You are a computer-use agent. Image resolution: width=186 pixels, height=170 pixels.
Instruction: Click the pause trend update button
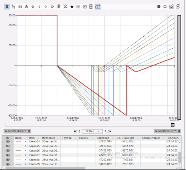tap(7, 6)
